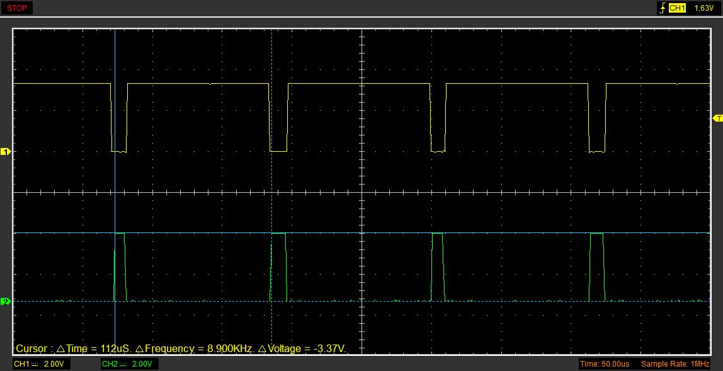
Task: Click the green channel 2 ground marker
Action: coord(6,302)
